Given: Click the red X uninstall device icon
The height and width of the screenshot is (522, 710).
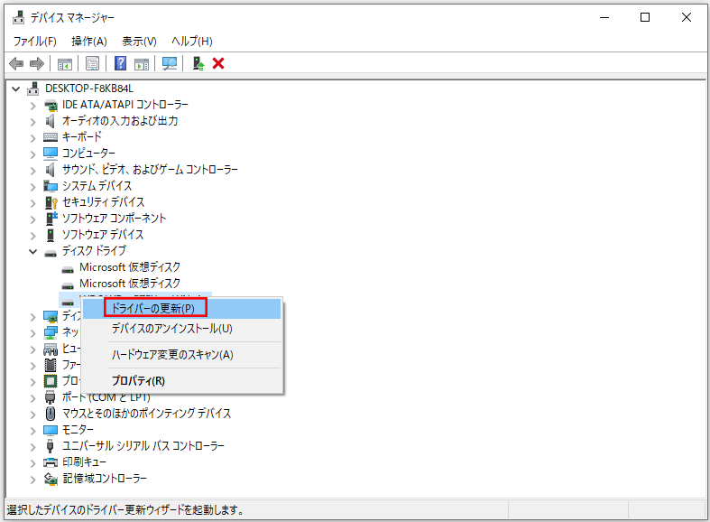Looking at the screenshot, I should [x=218, y=63].
